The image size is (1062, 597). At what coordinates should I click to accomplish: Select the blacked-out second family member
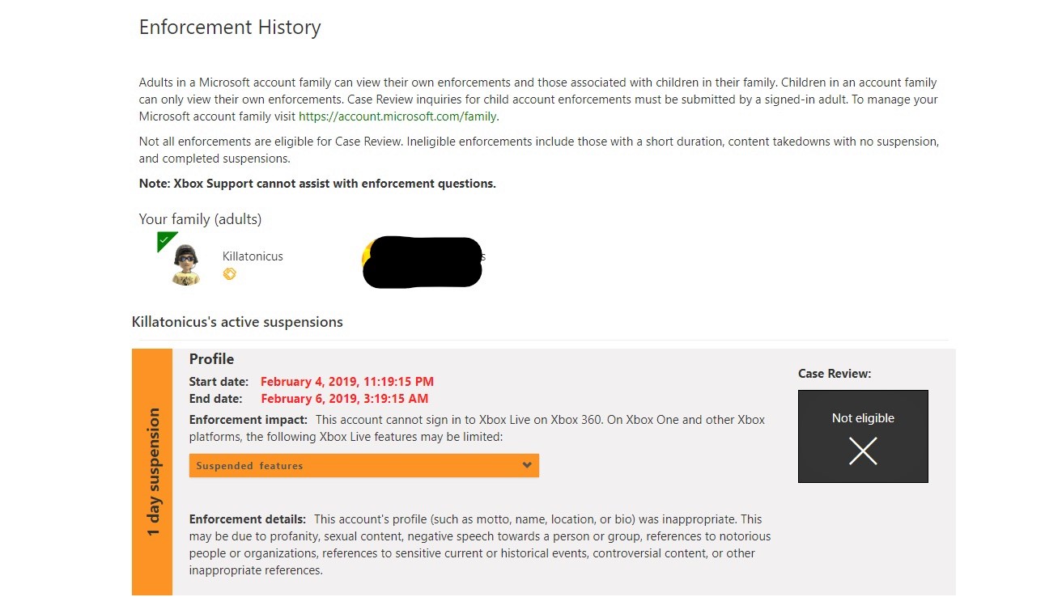point(423,262)
